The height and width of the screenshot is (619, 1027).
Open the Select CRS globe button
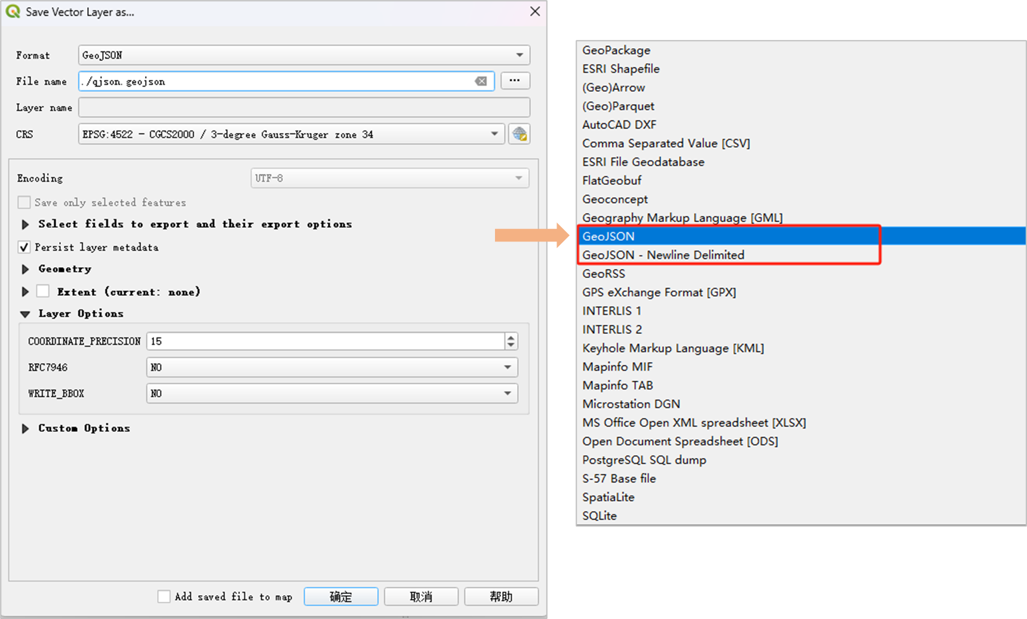(519, 134)
